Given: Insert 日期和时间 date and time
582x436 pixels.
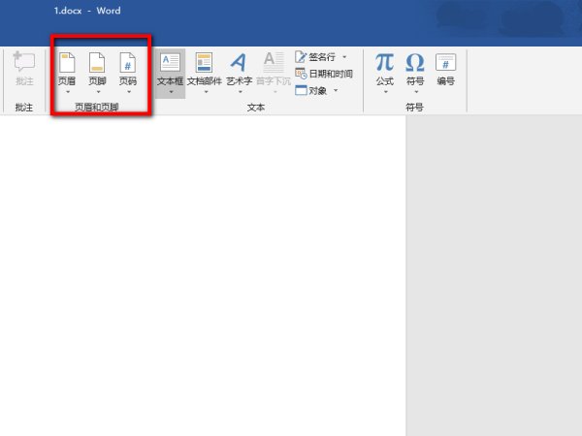Looking at the screenshot, I should click(324, 74).
